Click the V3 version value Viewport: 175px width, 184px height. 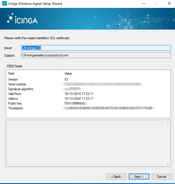pos(66,79)
